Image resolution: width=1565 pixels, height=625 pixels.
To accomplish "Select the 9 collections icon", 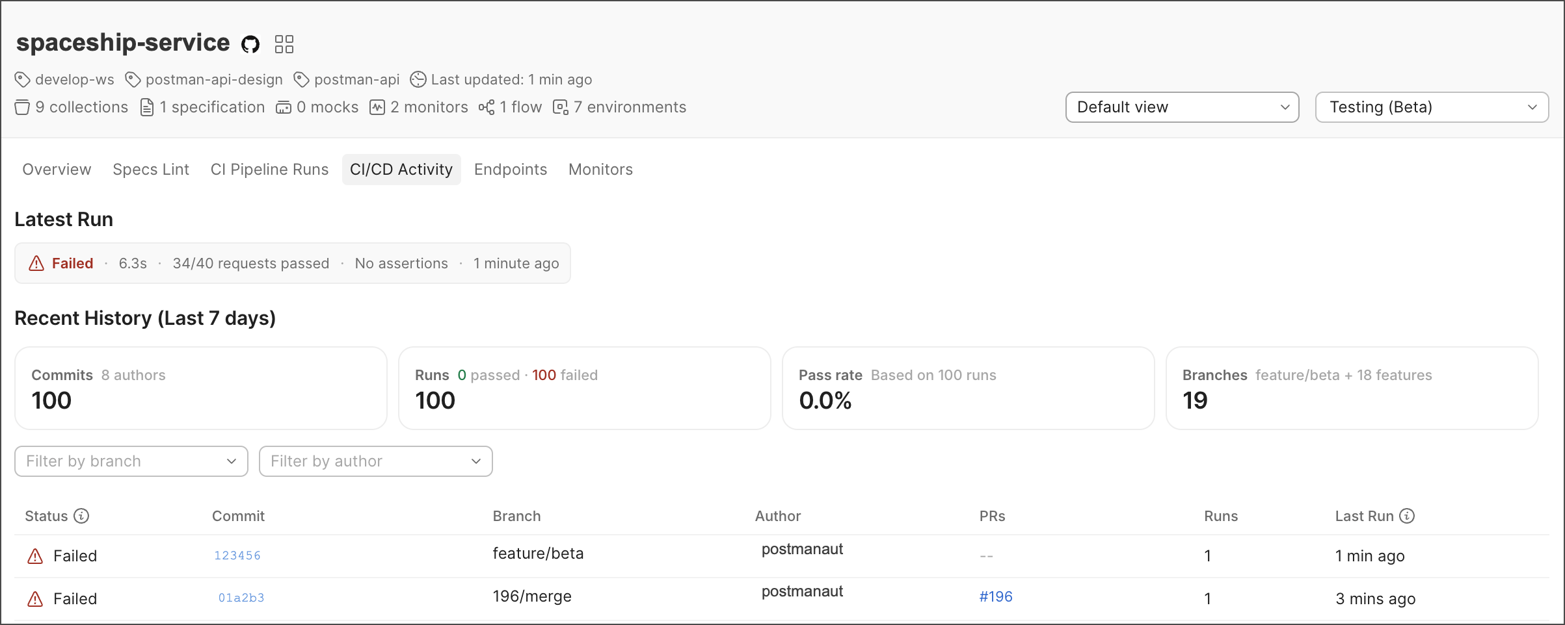I will click(x=21, y=107).
